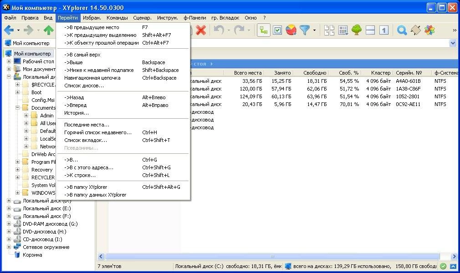Click the 'Занято' column header

pyautogui.click(x=279, y=73)
